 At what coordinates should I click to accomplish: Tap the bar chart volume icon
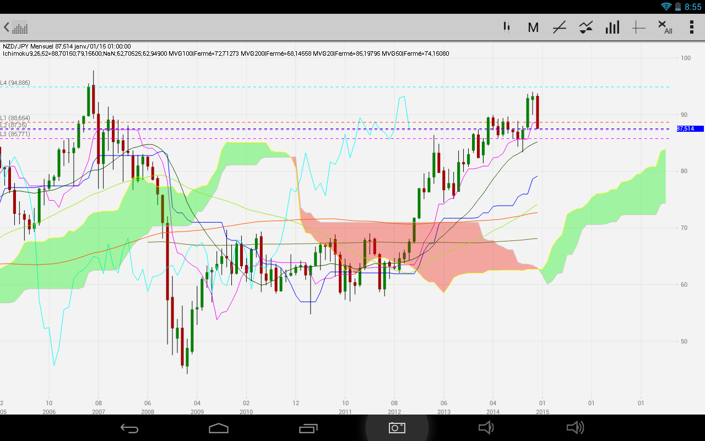pos(612,28)
